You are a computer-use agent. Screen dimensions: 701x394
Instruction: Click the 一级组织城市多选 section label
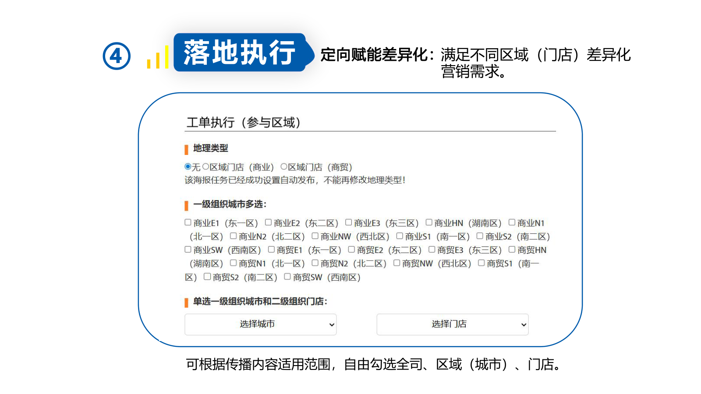(x=230, y=204)
